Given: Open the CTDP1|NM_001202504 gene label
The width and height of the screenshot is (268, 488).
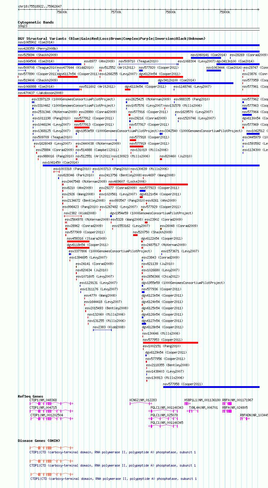Looking at the screenshot, I should [47, 415].
